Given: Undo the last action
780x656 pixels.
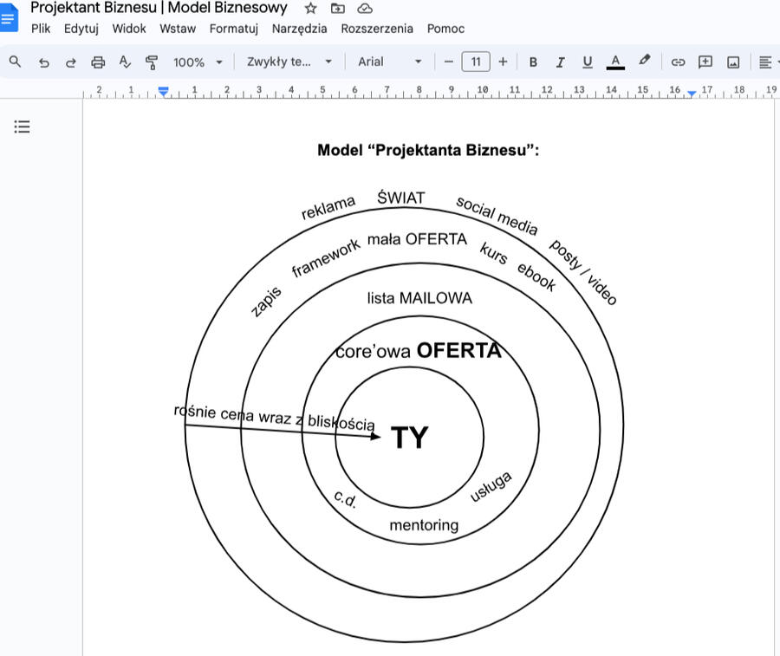Looking at the screenshot, I should [x=43, y=62].
